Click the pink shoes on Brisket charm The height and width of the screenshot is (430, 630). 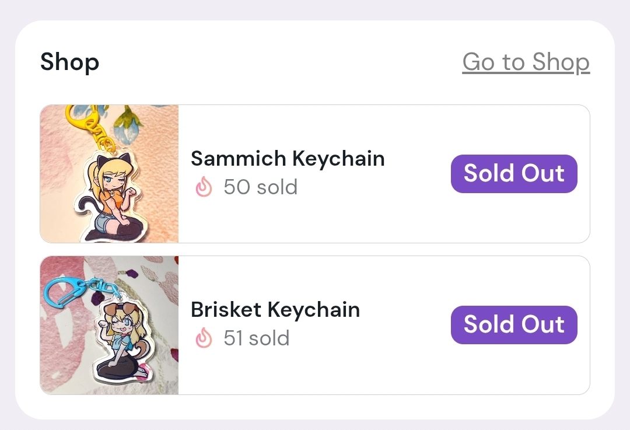coord(143,370)
